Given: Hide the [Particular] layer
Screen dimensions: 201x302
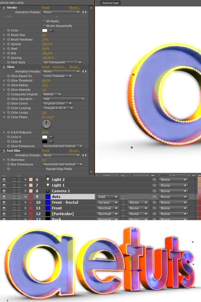Looking at the screenshot, I should (x=4, y=214).
